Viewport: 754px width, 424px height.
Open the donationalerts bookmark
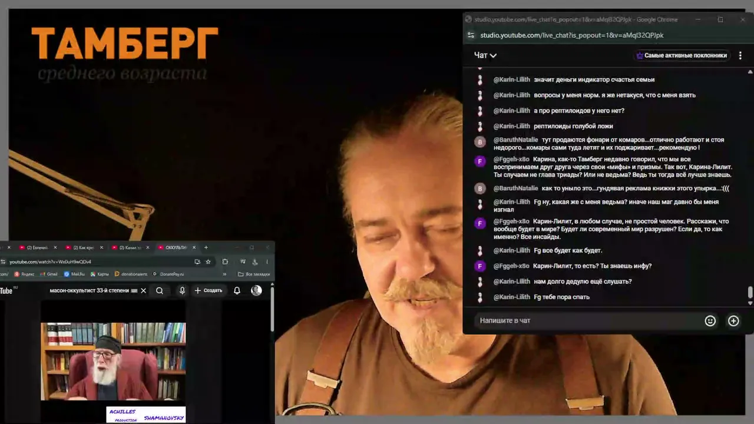(131, 274)
